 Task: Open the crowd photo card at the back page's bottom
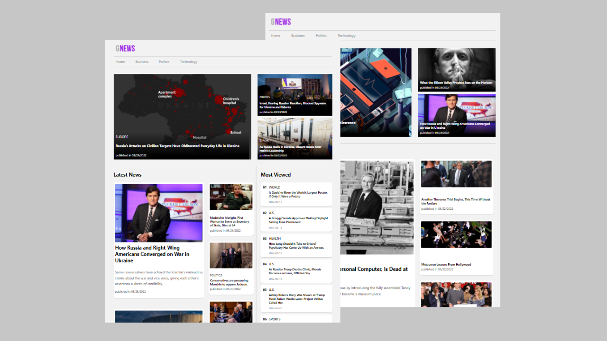456,295
